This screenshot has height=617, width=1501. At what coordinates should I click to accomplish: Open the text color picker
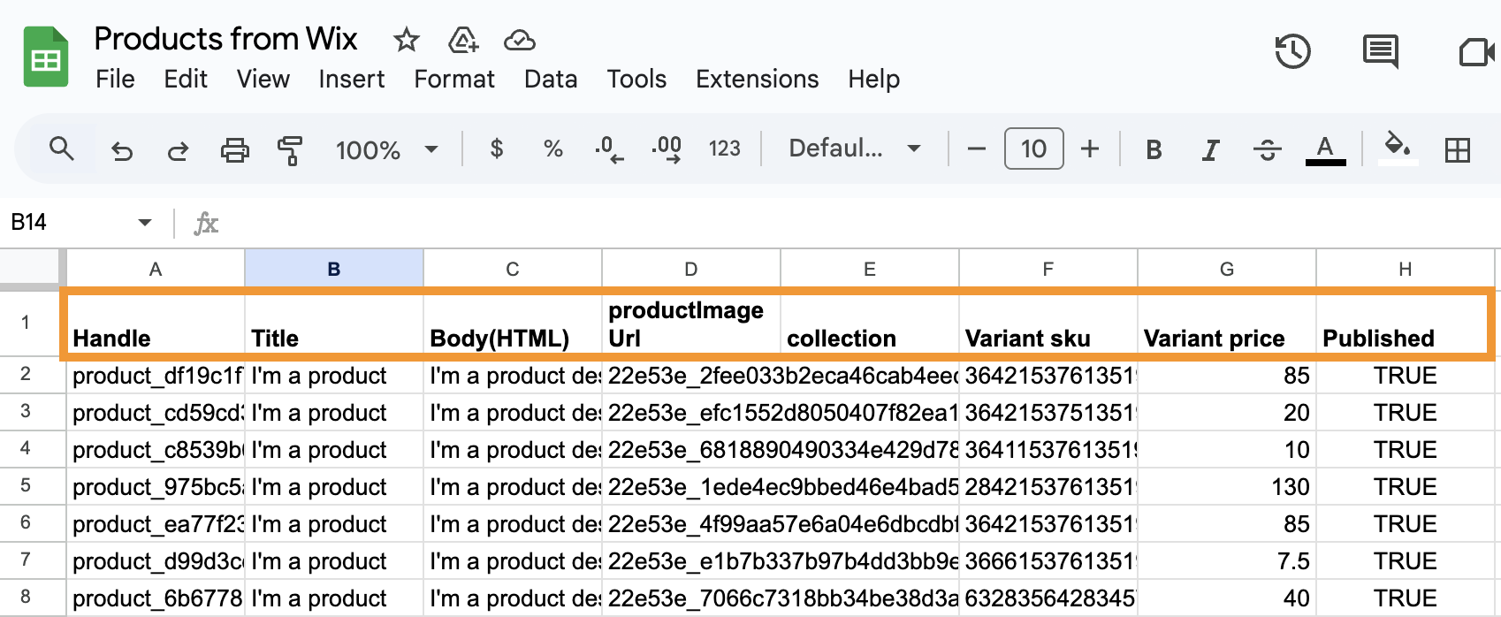[x=1325, y=149]
